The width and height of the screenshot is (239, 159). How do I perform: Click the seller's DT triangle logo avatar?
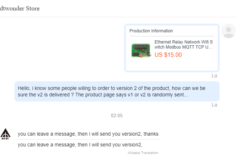pos(5,134)
